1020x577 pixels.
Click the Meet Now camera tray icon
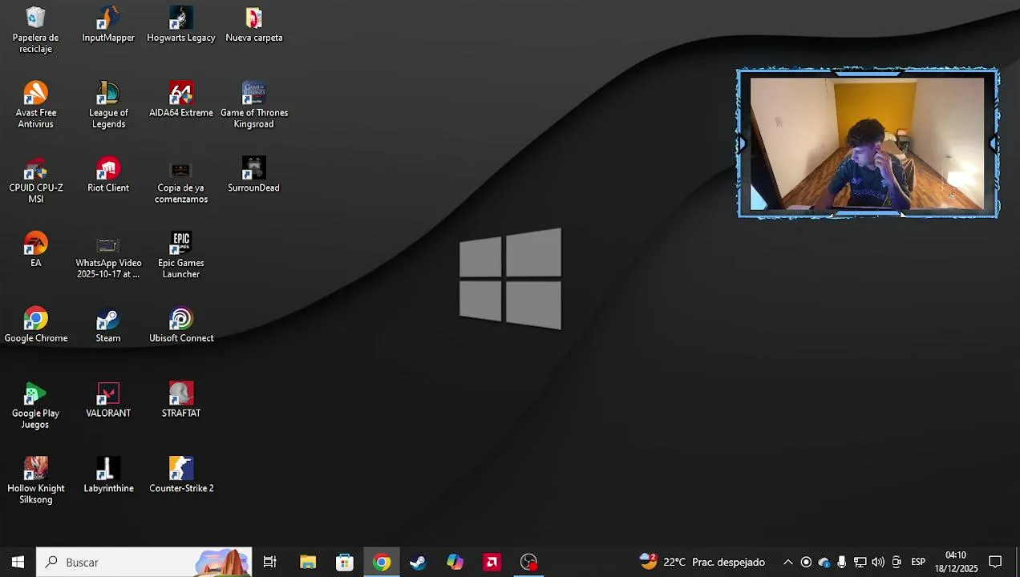tap(897, 562)
